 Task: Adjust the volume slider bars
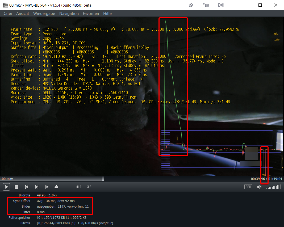273,187
